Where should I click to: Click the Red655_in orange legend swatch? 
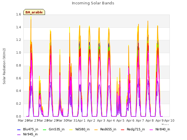(x=96, y=129)
